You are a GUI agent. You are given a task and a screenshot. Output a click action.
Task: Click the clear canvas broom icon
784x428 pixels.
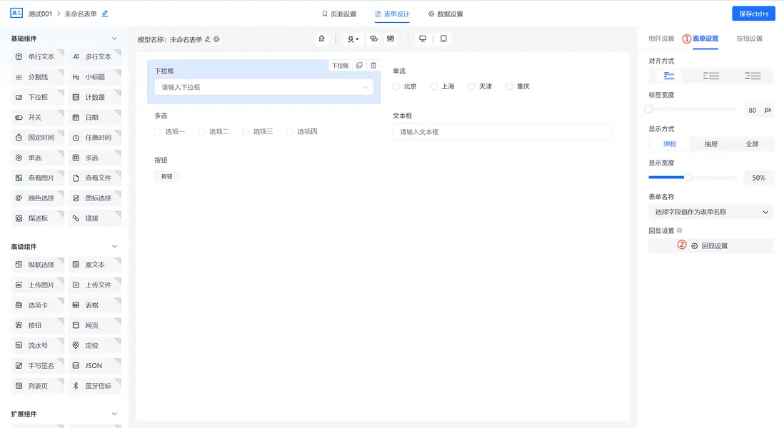click(x=322, y=39)
